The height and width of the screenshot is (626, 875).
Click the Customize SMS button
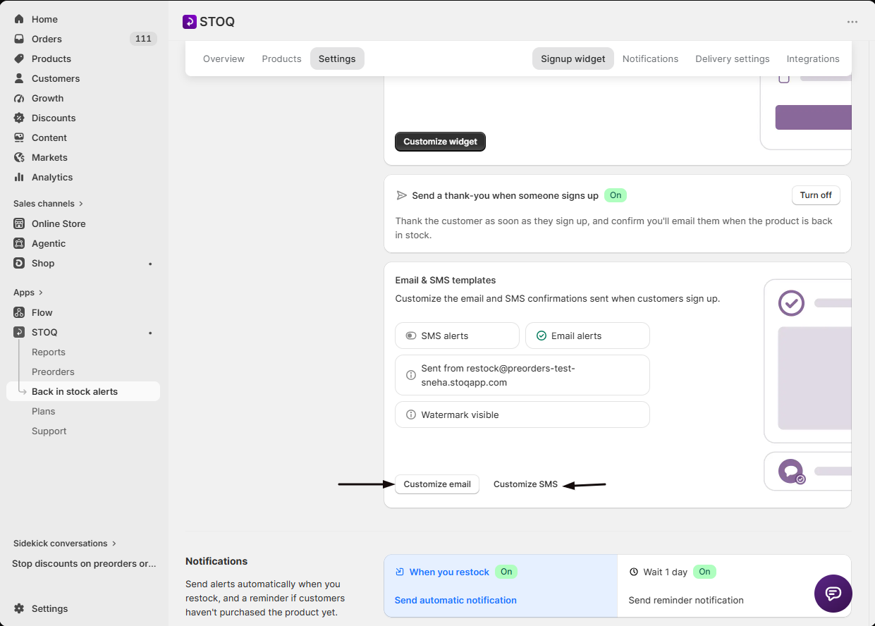pyautogui.click(x=525, y=484)
